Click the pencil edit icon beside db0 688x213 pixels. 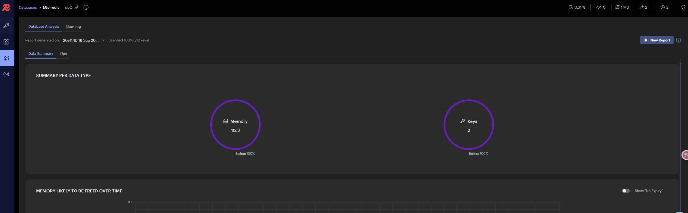(x=77, y=8)
